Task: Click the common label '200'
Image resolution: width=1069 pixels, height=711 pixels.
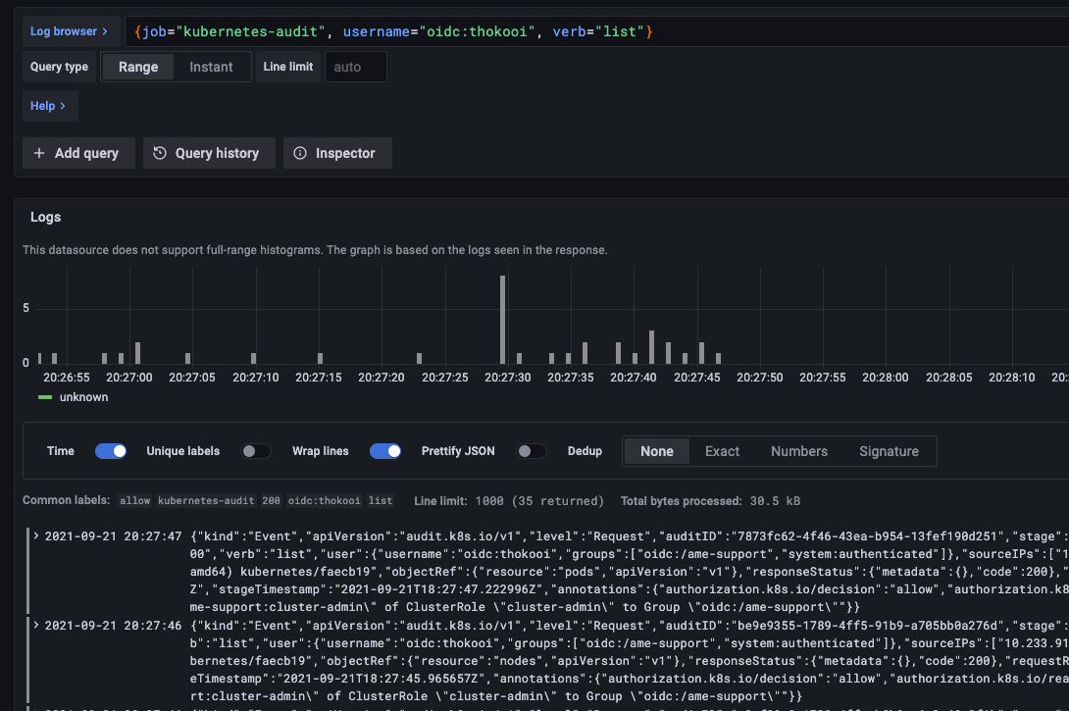Action: coord(271,501)
